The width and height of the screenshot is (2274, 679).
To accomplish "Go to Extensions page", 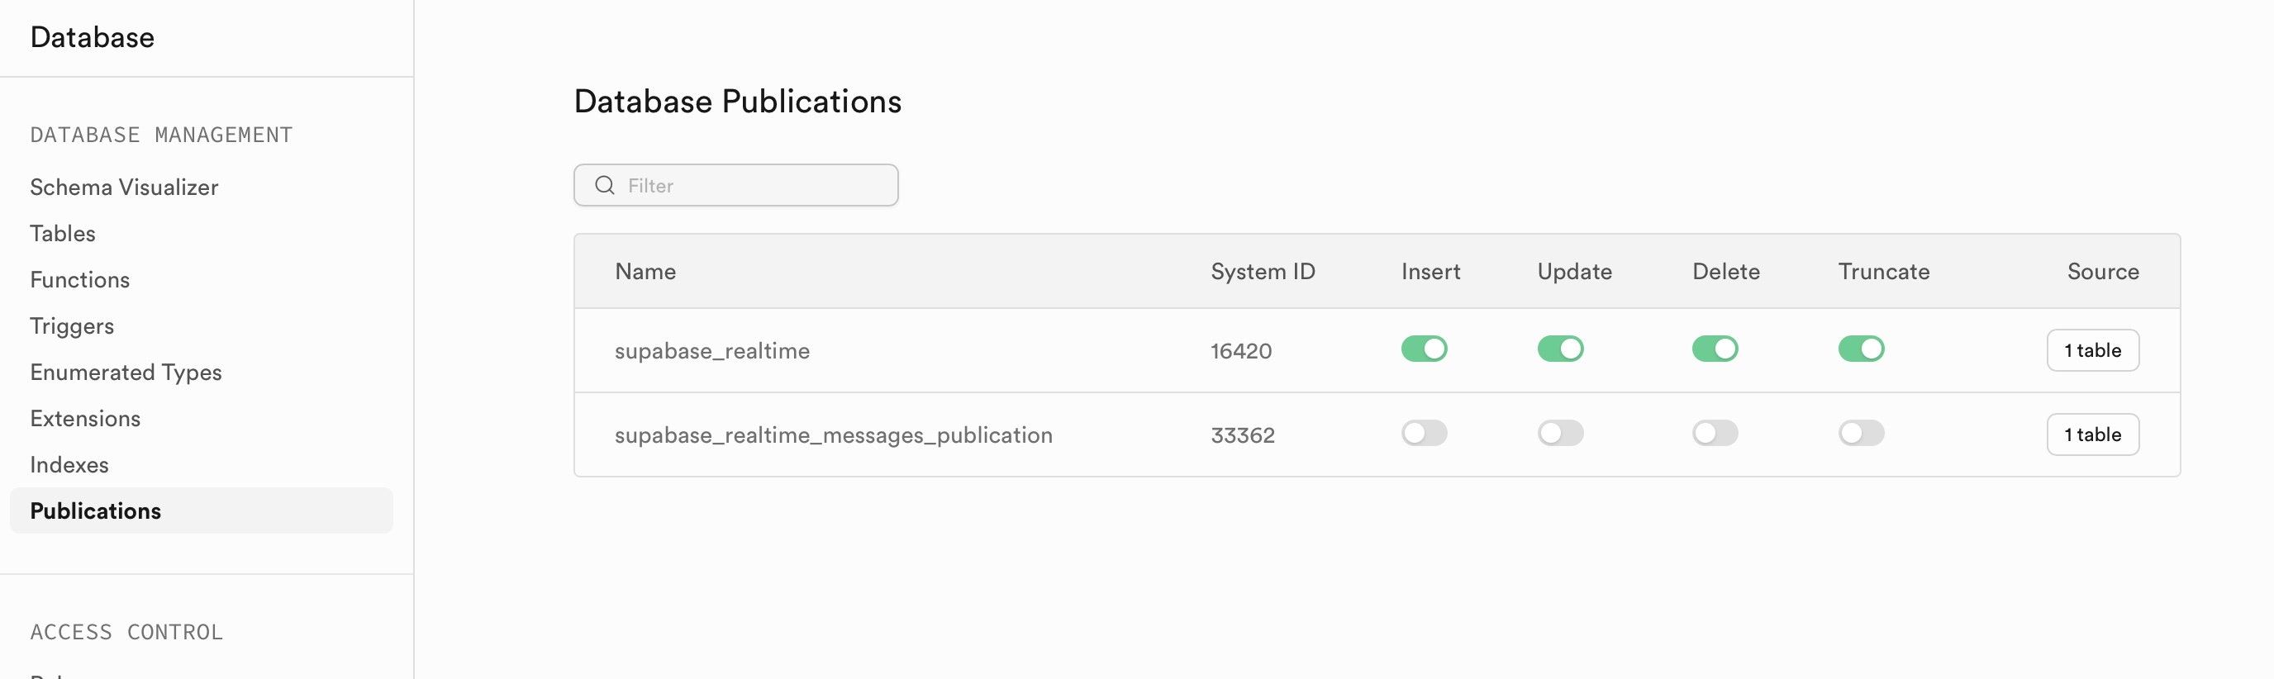I will 85,419.
